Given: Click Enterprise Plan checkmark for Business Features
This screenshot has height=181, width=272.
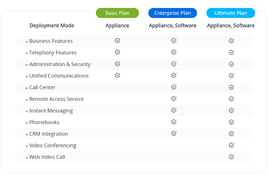Looking at the screenshot, I should pyautogui.click(x=174, y=41).
